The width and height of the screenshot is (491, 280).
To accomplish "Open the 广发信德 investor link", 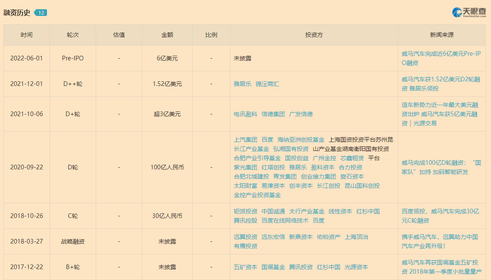I will coord(301,114).
